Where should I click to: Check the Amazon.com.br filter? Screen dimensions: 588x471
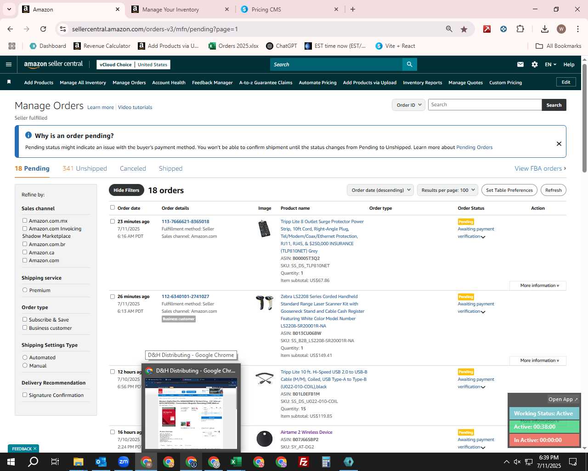click(25, 244)
